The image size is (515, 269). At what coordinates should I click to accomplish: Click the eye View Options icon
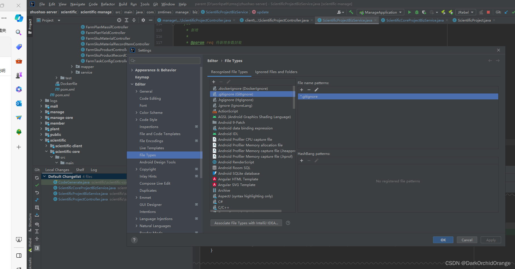pos(37,224)
